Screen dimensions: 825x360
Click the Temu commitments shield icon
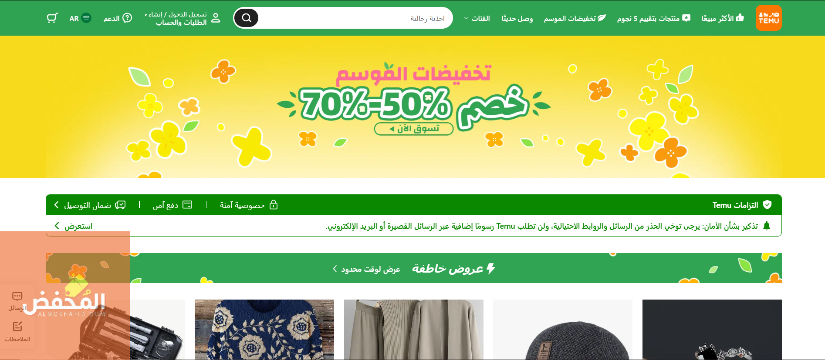[768, 205]
